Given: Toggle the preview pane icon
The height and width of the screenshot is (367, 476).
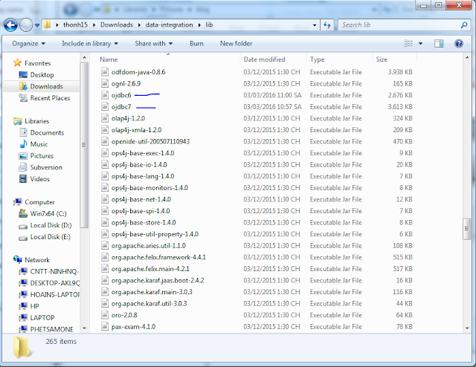Looking at the screenshot, I should [439, 44].
